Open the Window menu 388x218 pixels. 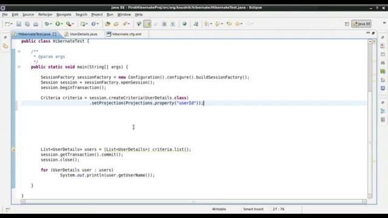124,15
